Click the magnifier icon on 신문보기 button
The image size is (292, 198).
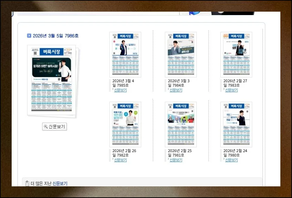pos(46,127)
